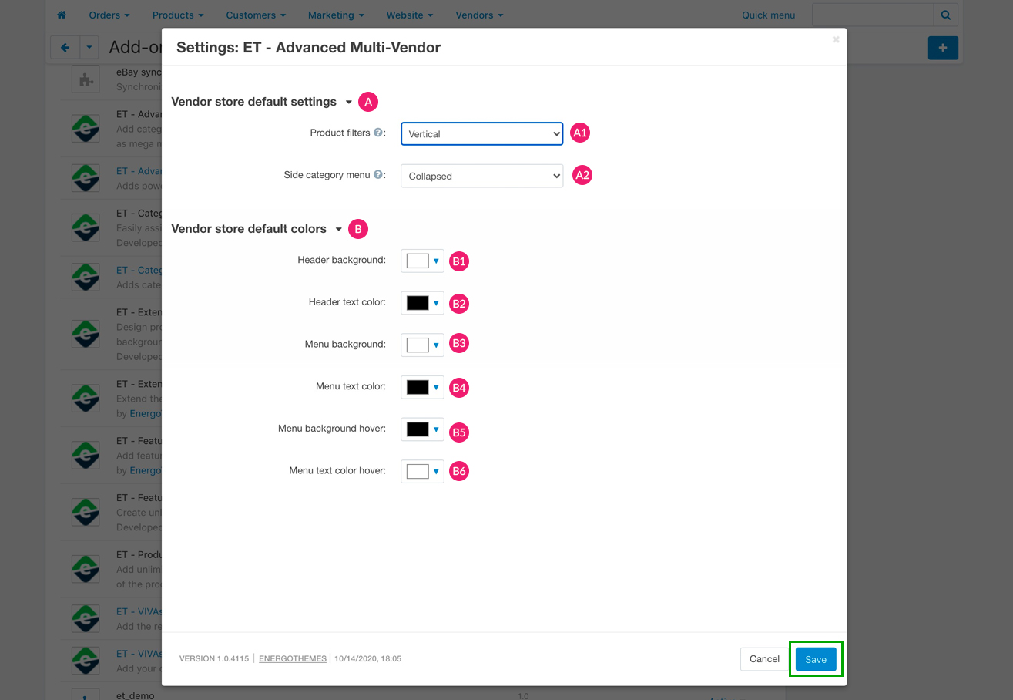
Task: Click the blue plus add button
Action: (x=943, y=48)
